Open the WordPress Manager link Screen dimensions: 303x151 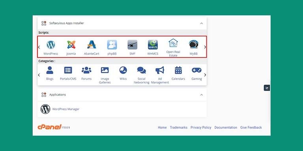(x=66, y=109)
